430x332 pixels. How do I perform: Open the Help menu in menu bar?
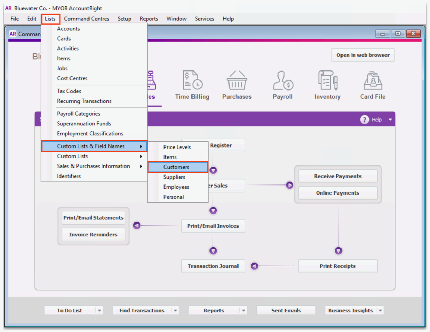pos(228,19)
